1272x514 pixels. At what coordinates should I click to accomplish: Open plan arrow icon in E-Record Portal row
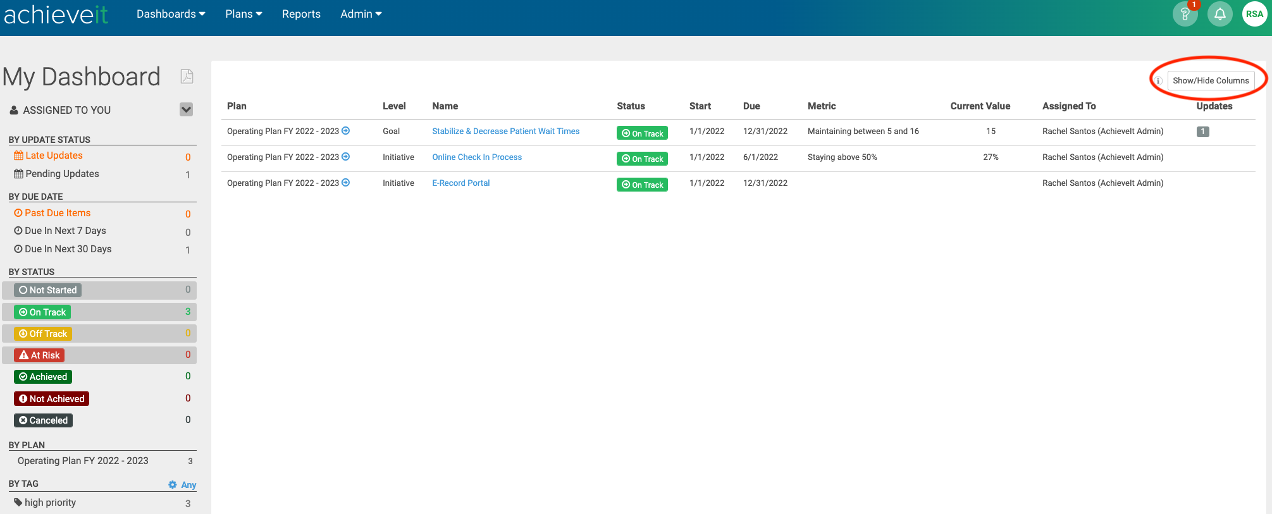346,183
